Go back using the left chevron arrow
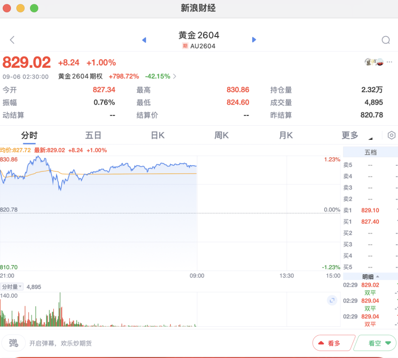Viewport: 398px width, 358px height. (12, 40)
